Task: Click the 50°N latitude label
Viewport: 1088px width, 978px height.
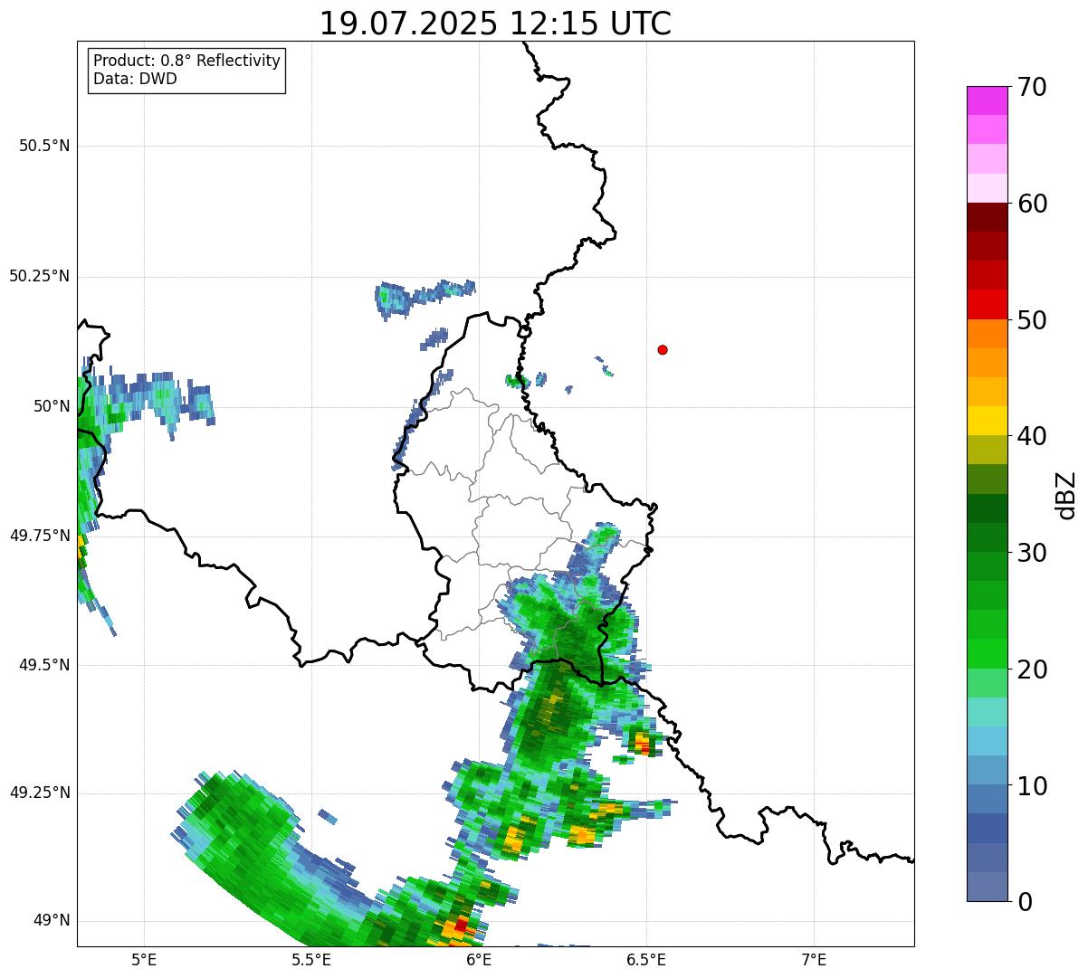Action: (50, 406)
